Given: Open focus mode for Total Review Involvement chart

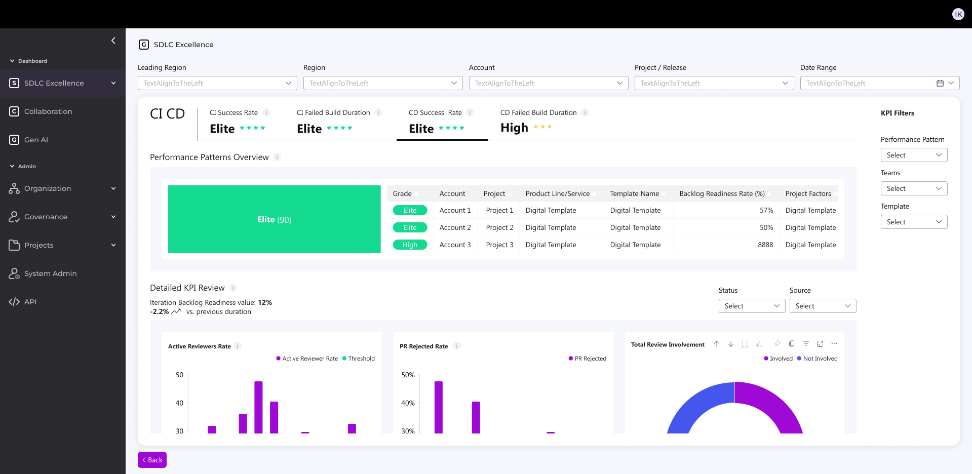Looking at the screenshot, I should [820, 344].
